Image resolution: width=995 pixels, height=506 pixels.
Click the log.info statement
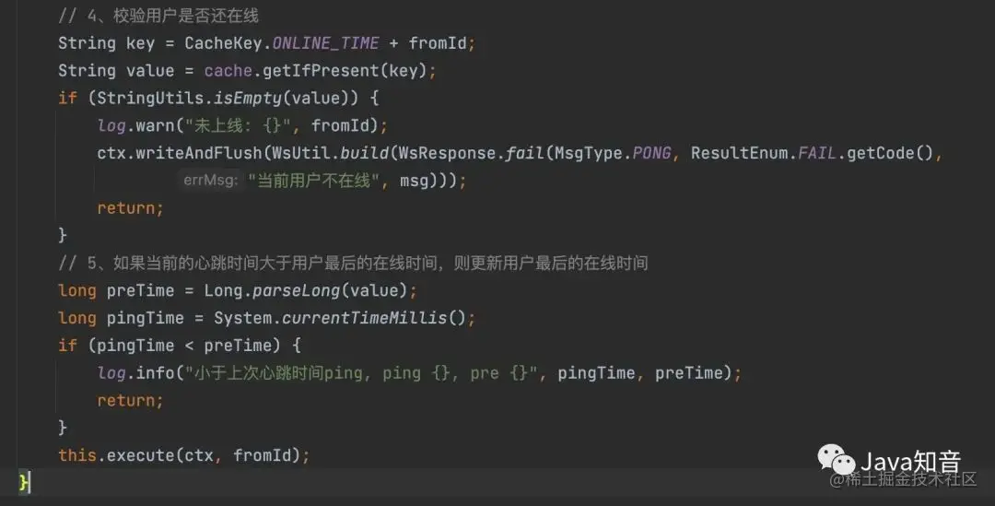(419, 372)
